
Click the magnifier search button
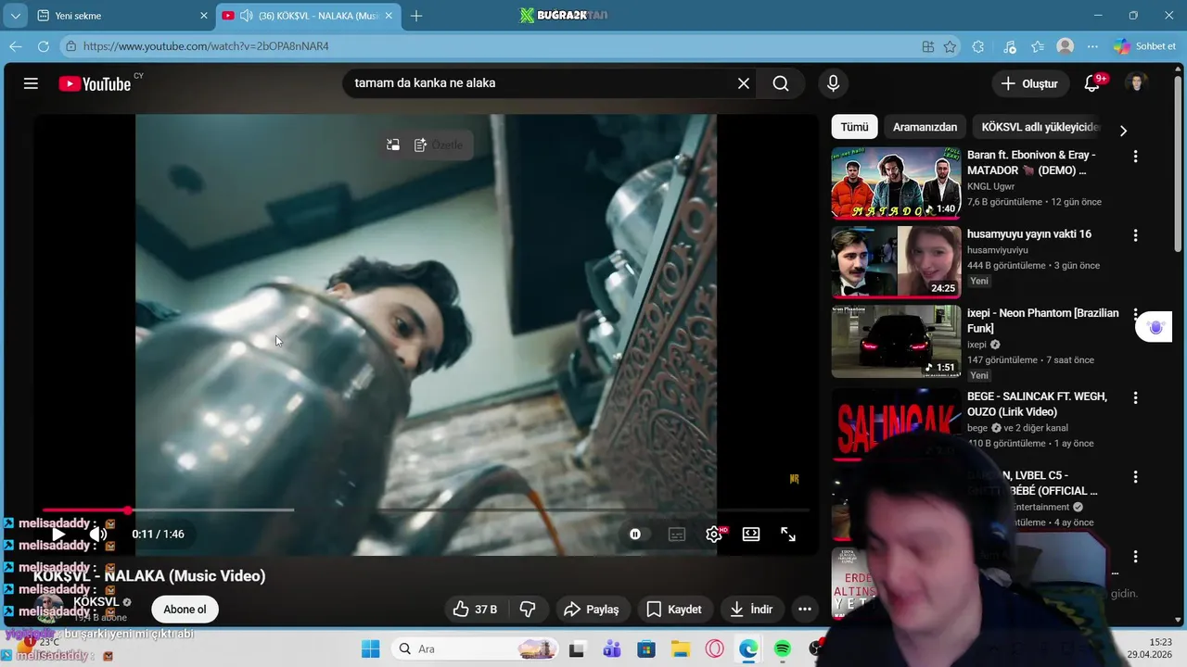click(781, 83)
